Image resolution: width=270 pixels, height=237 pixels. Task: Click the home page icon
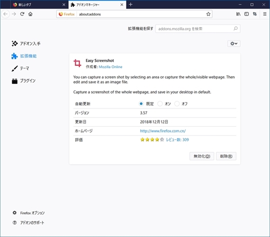coord(30,14)
